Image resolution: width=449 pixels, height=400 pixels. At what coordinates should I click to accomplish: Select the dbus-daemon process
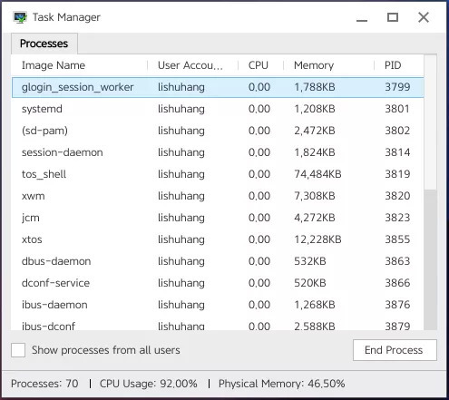(x=218, y=261)
